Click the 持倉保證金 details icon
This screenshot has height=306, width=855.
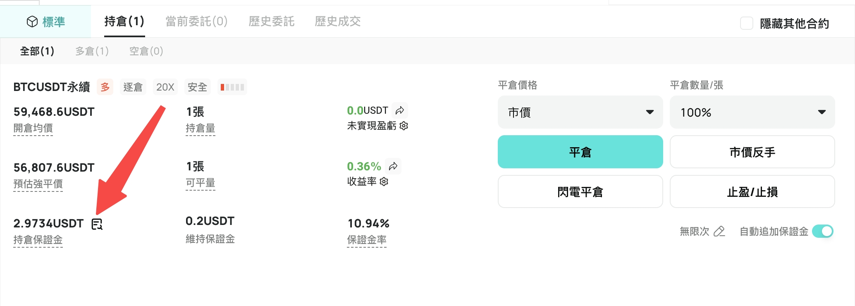point(97,224)
